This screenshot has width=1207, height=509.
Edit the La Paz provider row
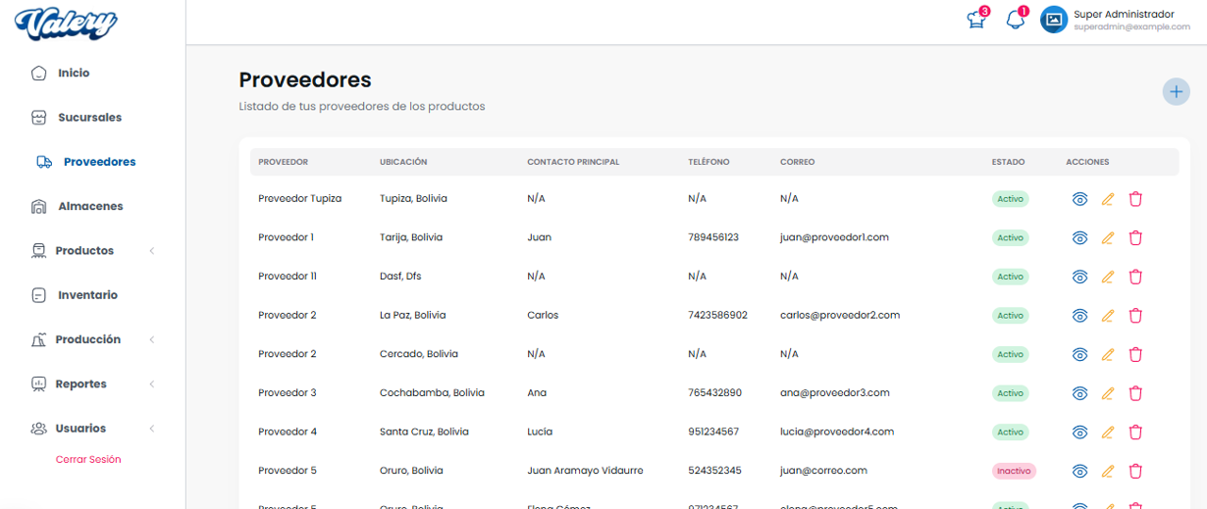pos(1108,316)
